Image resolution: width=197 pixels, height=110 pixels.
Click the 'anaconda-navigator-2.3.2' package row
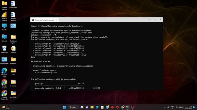[67, 88]
